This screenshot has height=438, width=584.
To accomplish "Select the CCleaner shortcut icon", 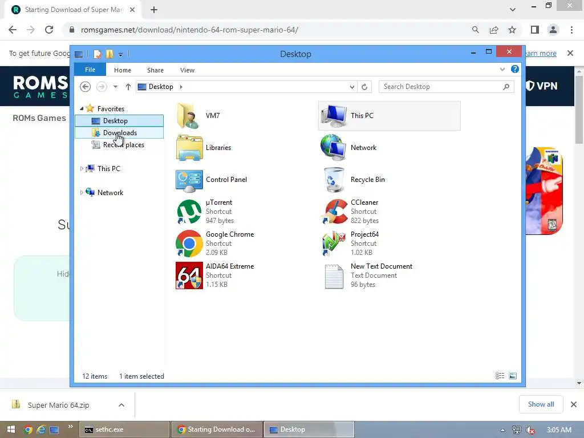I will [334, 212].
